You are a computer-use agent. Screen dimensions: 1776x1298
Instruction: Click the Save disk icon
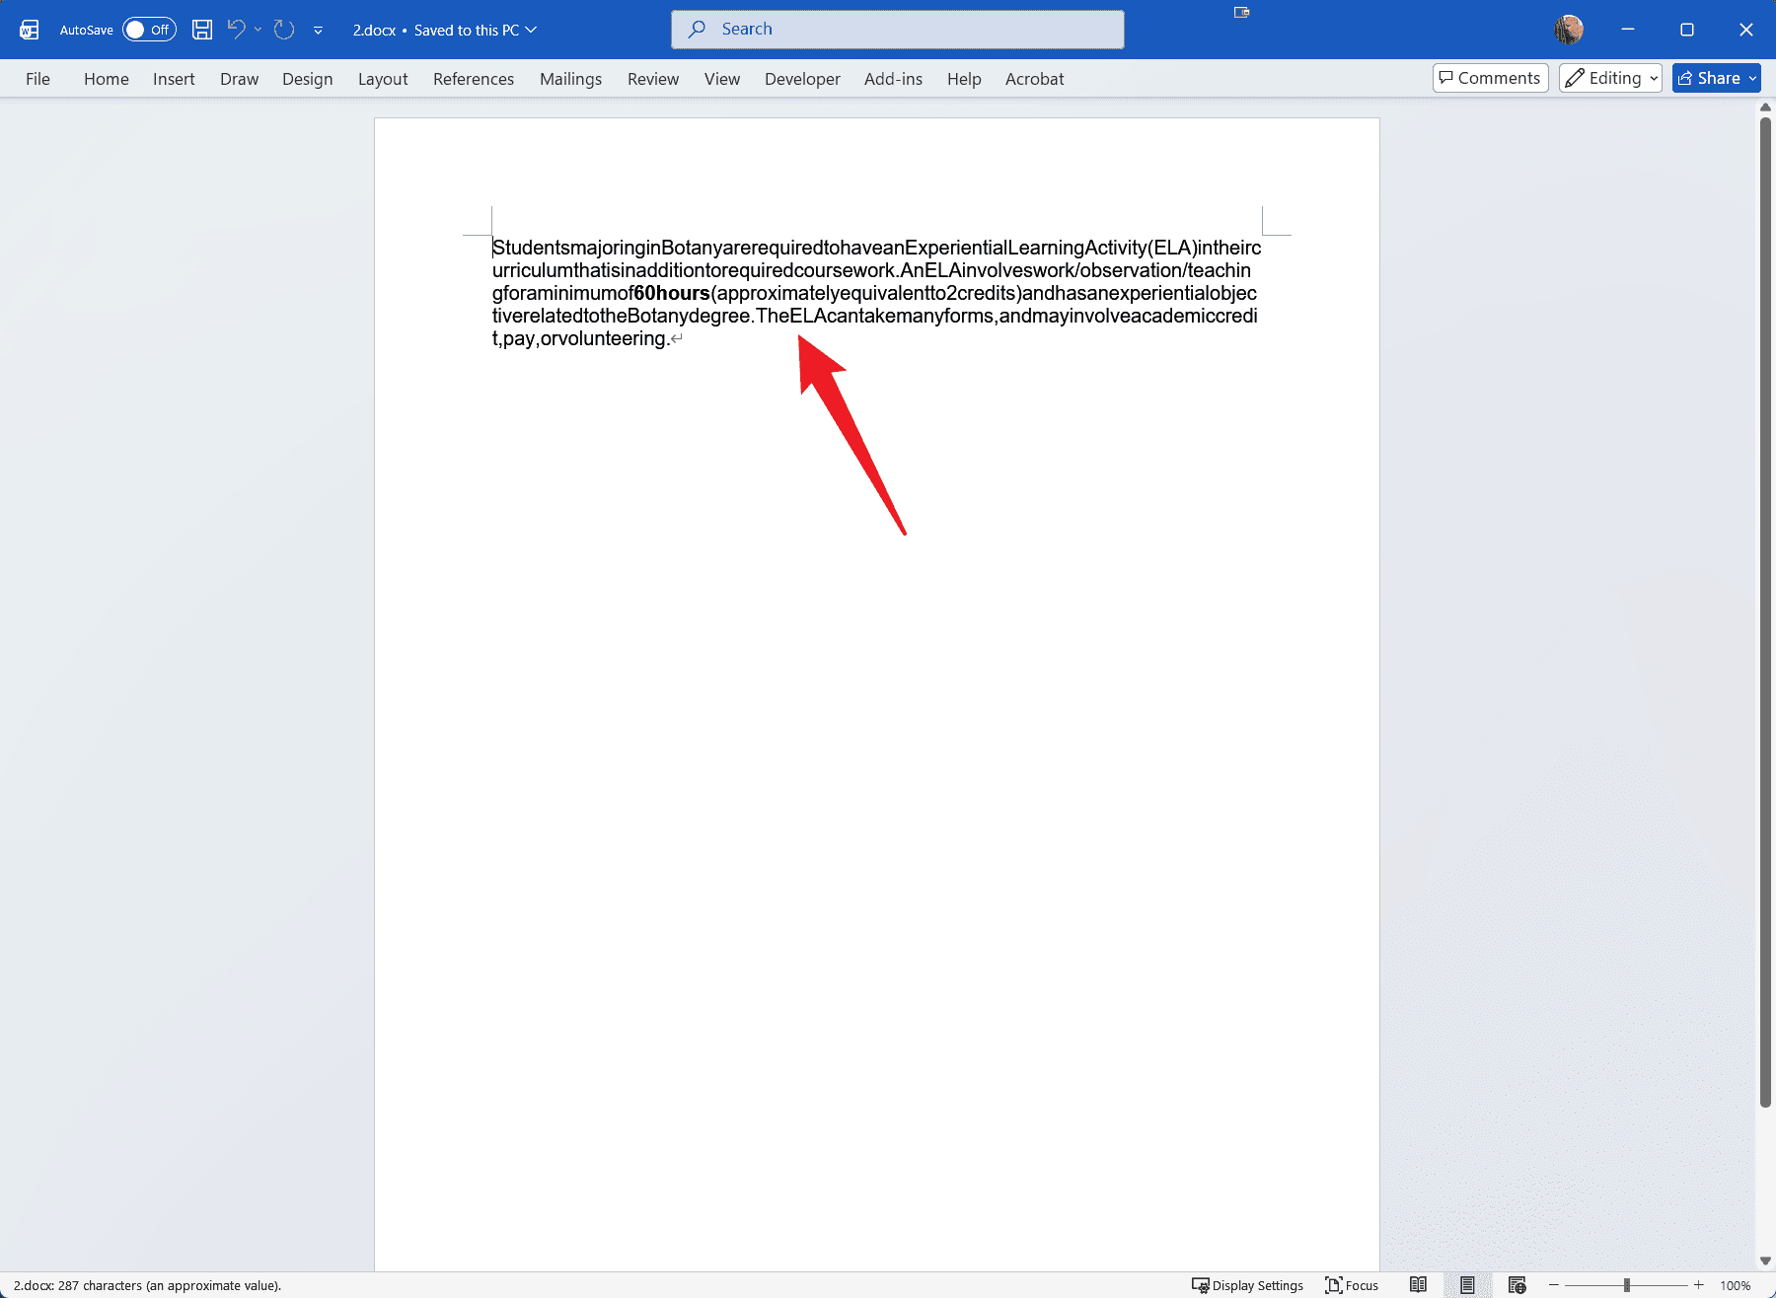tap(202, 30)
